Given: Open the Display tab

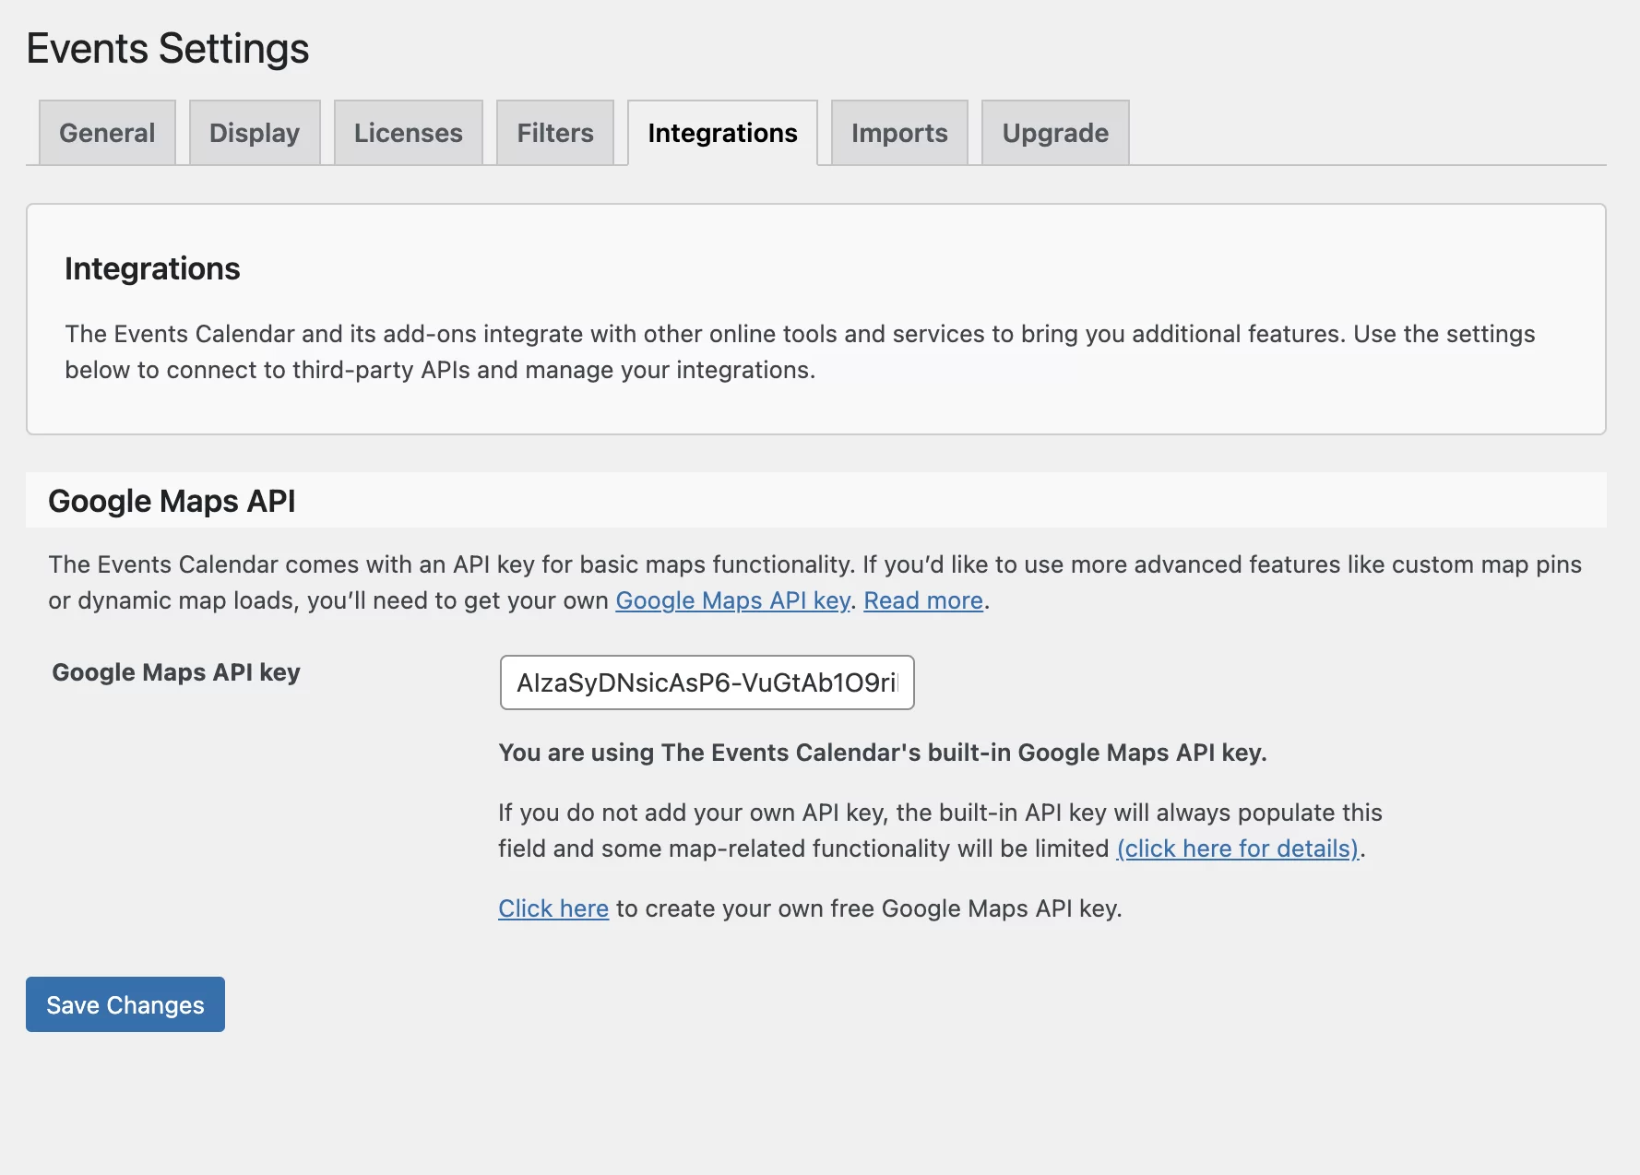Looking at the screenshot, I should (255, 133).
